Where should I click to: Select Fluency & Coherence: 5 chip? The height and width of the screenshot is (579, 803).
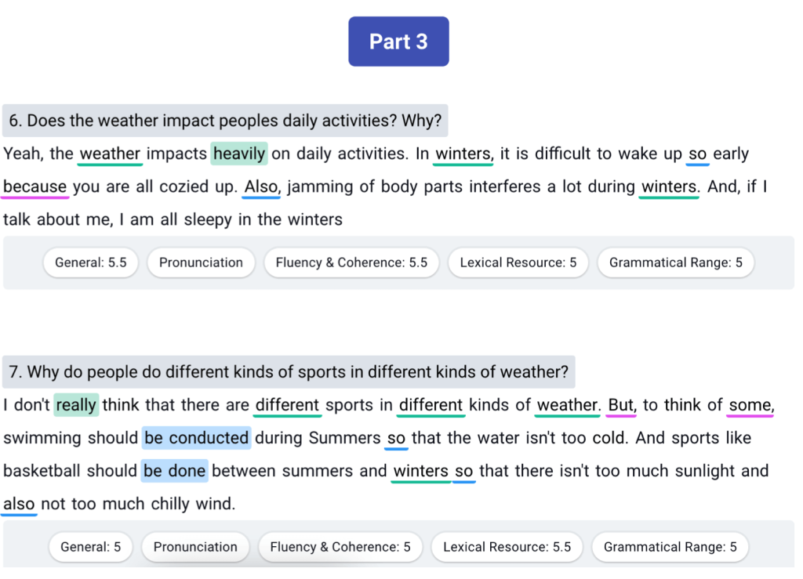[x=340, y=548]
